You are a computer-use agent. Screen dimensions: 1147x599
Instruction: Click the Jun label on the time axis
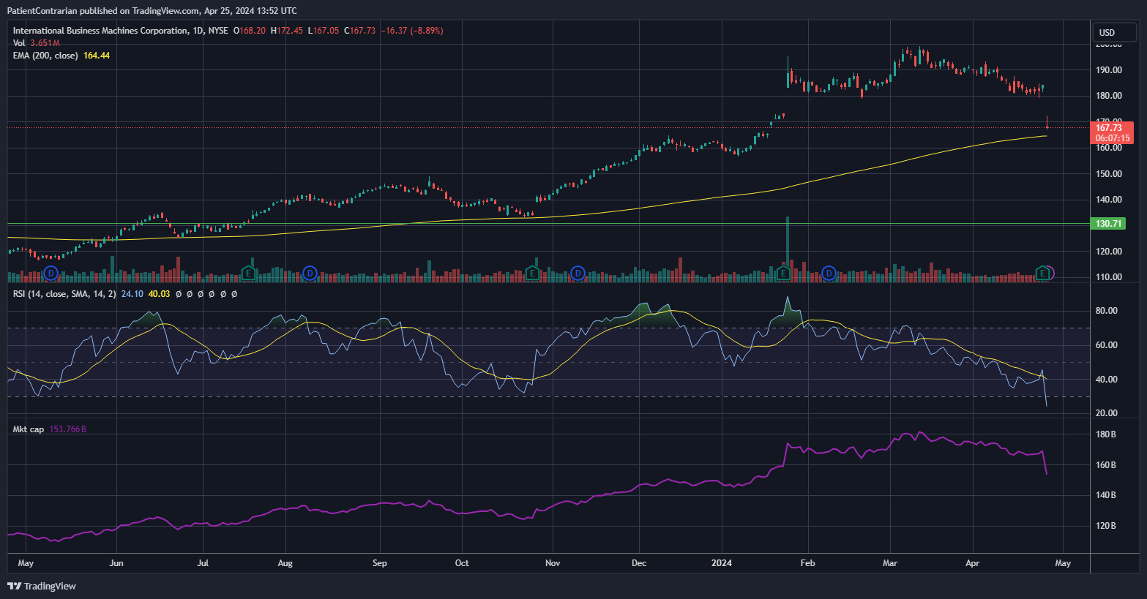pyautogui.click(x=116, y=563)
